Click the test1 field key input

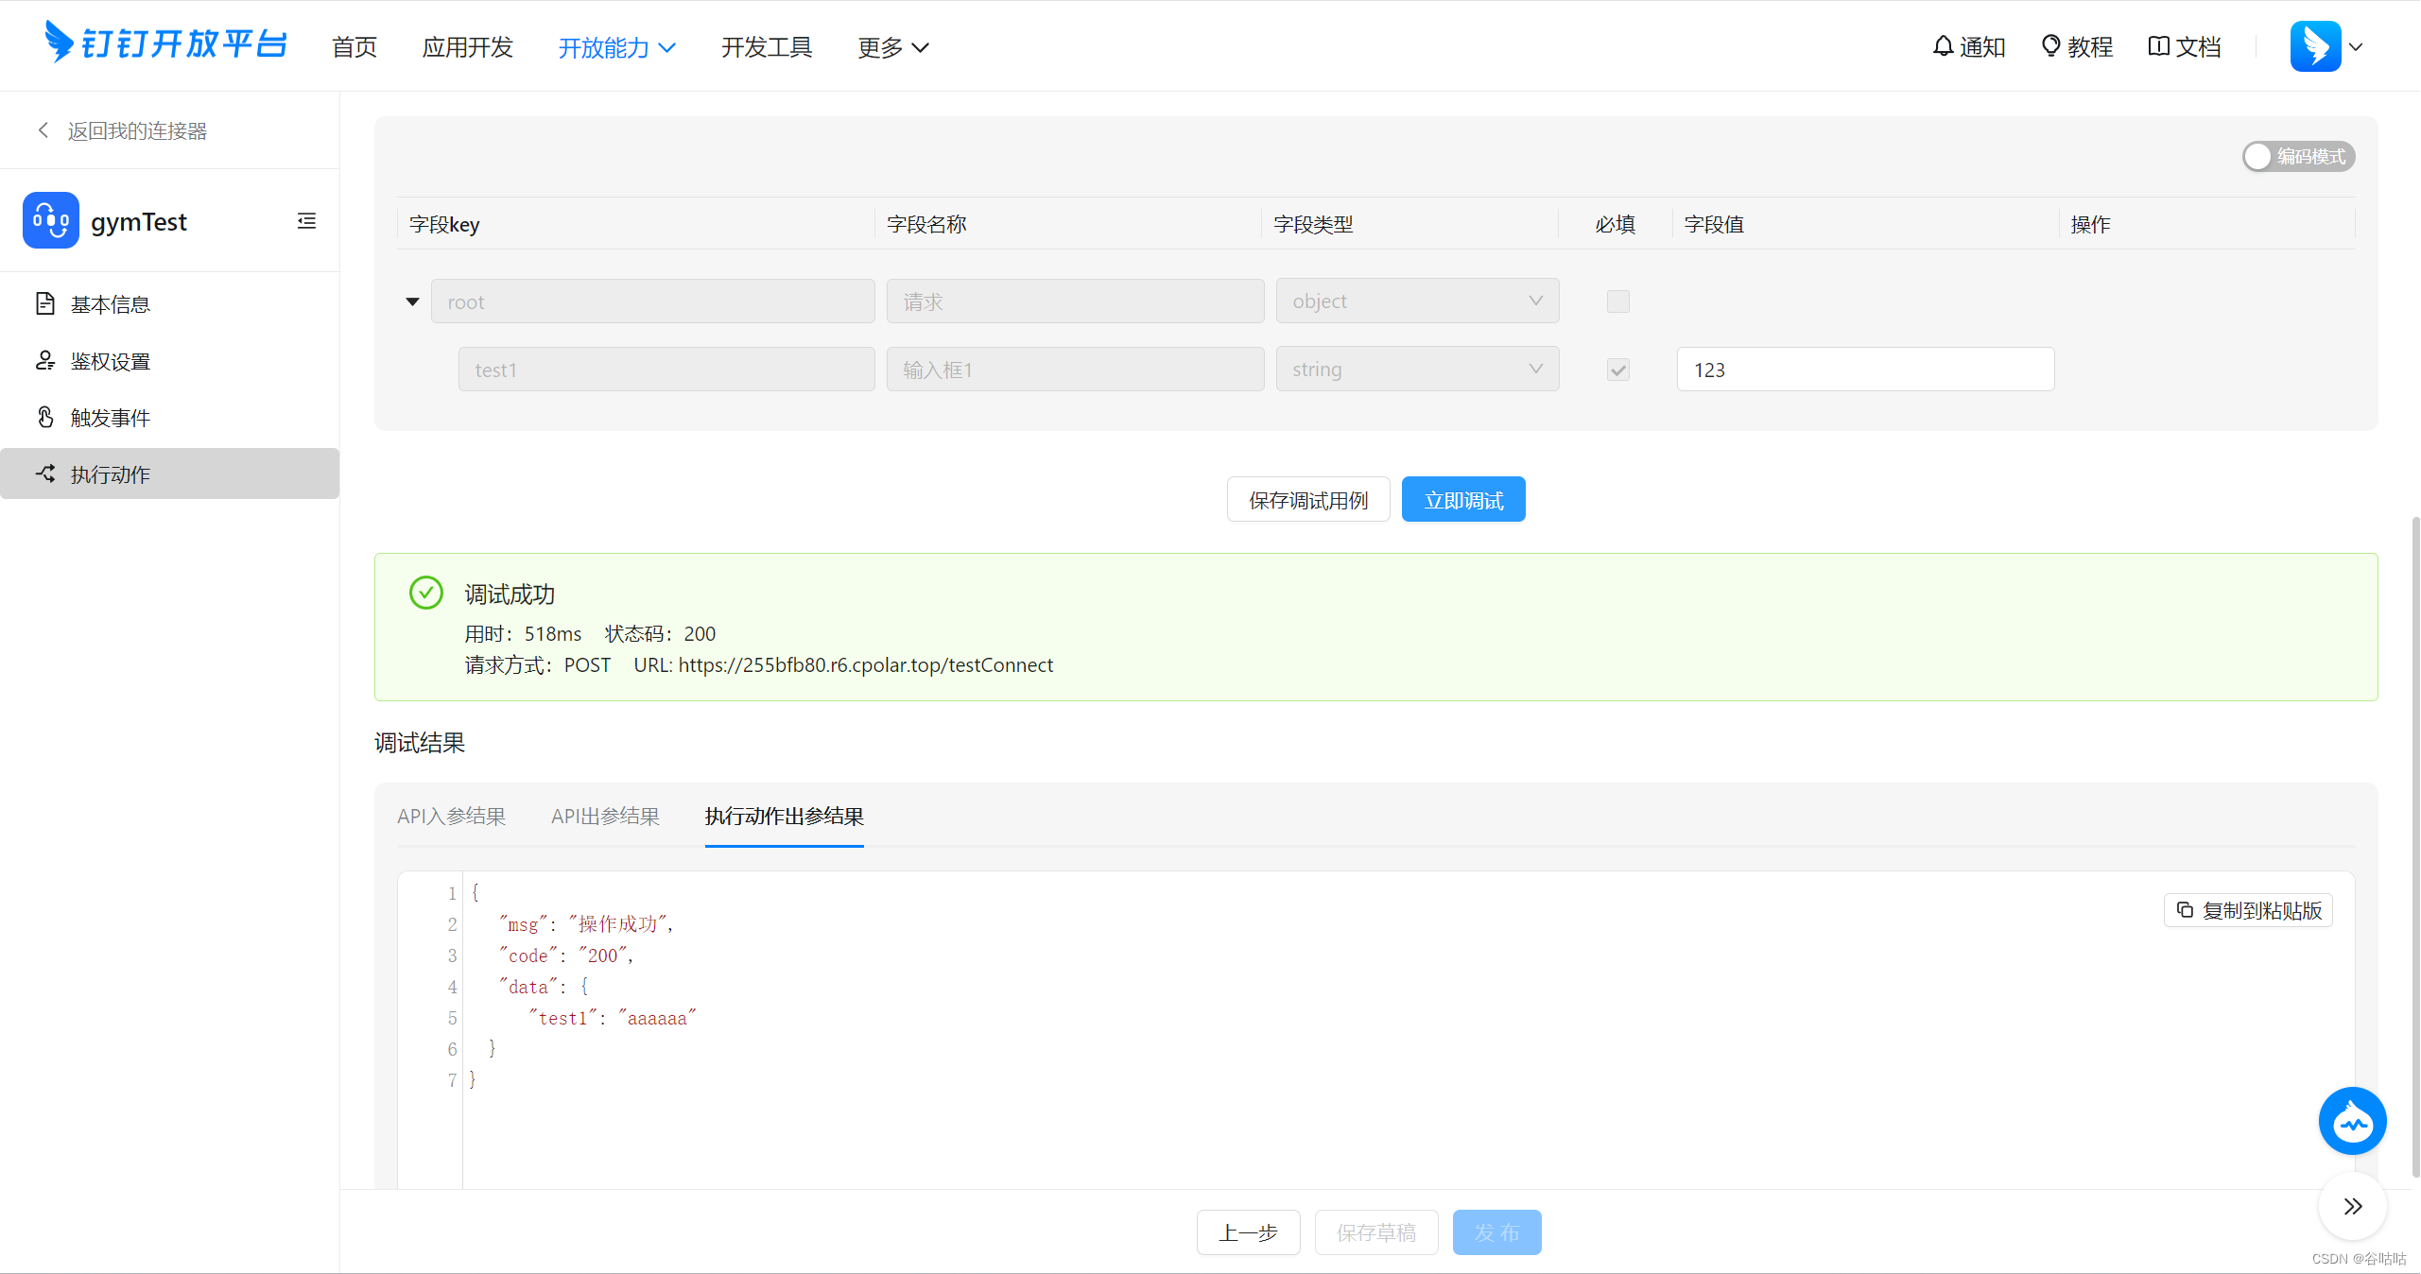(666, 370)
